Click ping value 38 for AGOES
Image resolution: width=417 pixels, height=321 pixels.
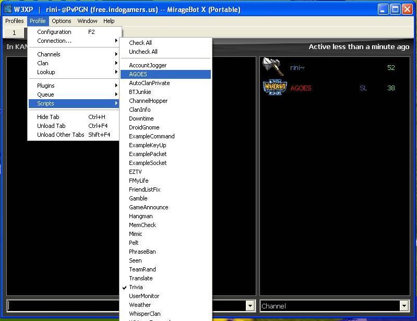coord(391,88)
